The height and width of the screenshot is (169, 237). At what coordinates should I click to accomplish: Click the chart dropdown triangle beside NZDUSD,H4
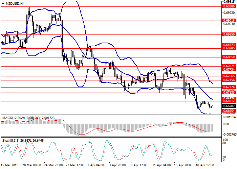(3, 3)
